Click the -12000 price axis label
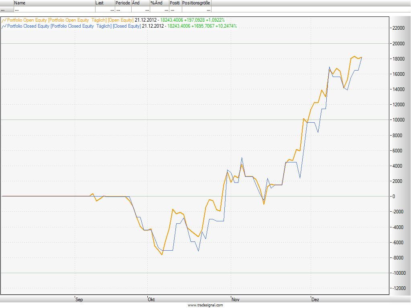The image size is (411, 308). 399,288
